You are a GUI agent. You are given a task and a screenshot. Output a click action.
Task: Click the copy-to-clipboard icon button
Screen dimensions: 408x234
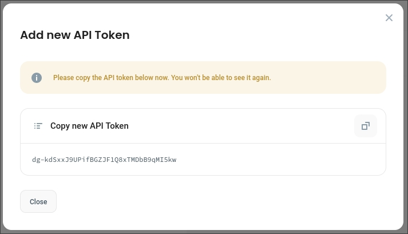point(366,126)
